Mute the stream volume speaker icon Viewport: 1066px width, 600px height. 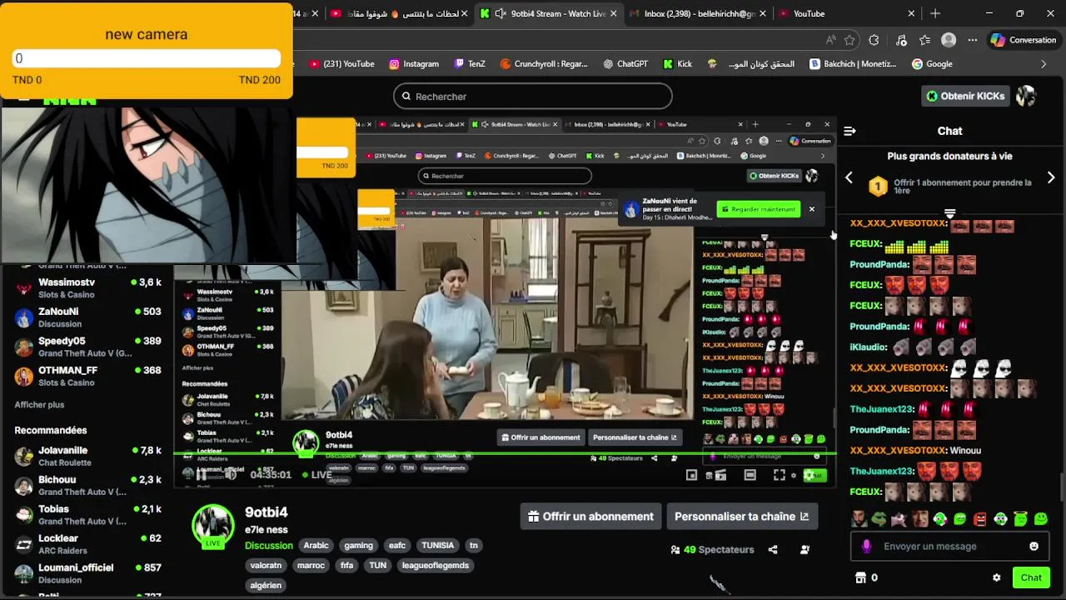tap(232, 475)
